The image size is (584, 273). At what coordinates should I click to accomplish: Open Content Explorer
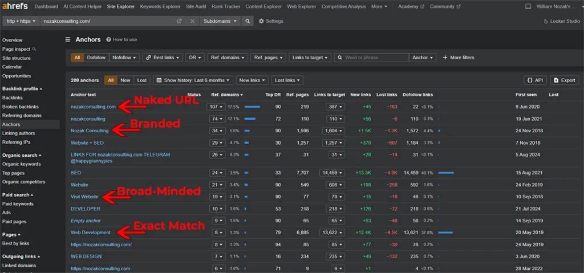tap(263, 6)
